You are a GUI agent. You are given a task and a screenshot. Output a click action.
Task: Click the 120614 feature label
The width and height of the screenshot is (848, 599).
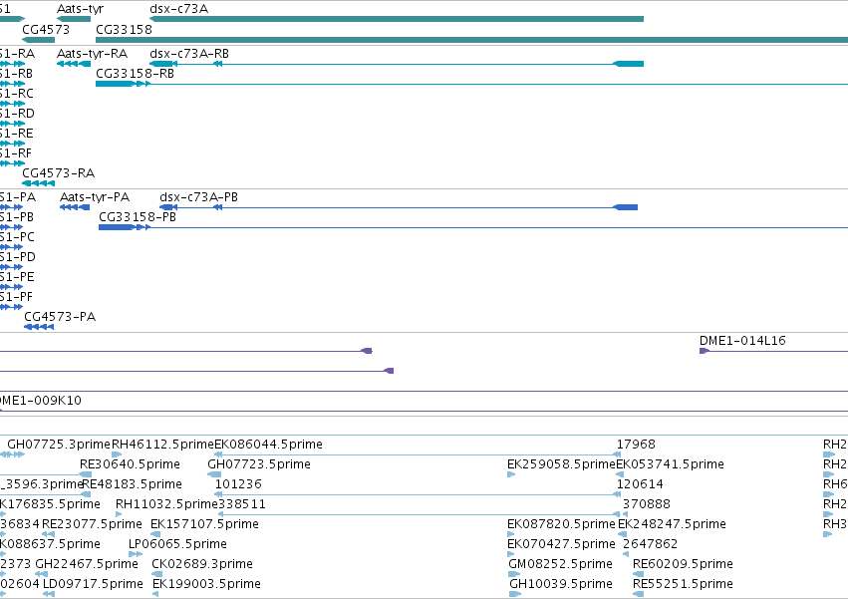pyautogui.click(x=640, y=484)
